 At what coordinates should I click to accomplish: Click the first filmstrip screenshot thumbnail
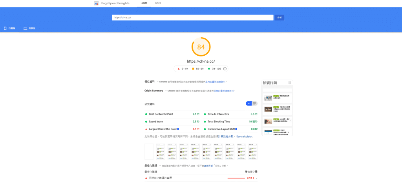point(149,151)
